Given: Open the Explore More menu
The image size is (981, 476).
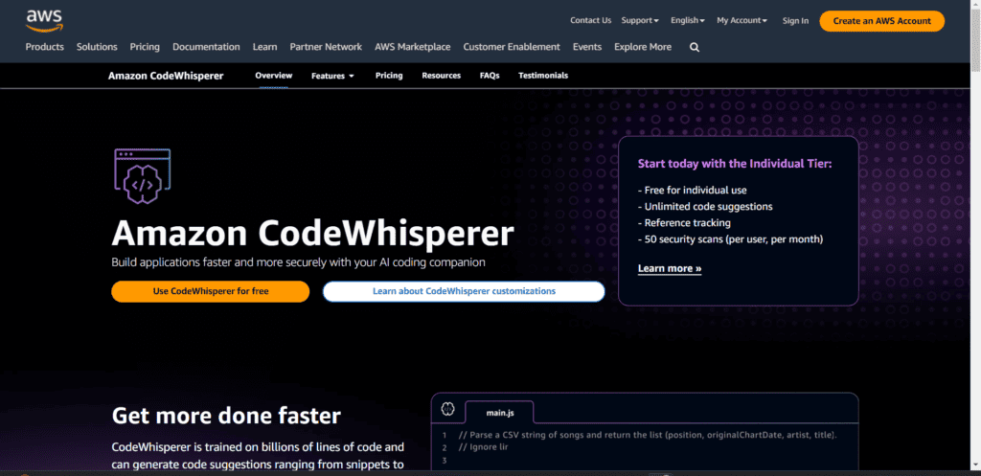Looking at the screenshot, I should point(643,47).
